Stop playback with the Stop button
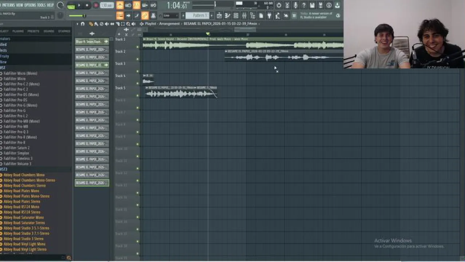465x262 pixels. tap(87, 5)
